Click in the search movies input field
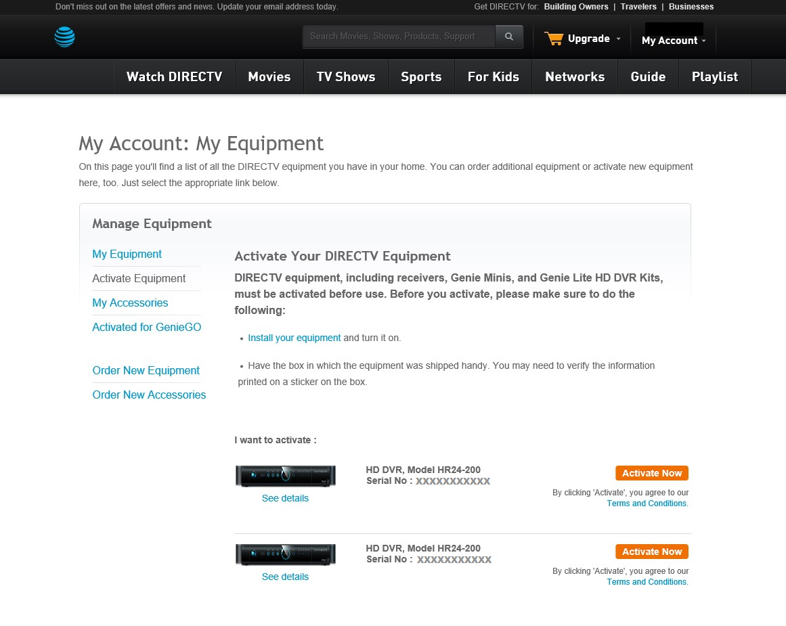The width and height of the screenshot is (786, 626). [398, 37]
